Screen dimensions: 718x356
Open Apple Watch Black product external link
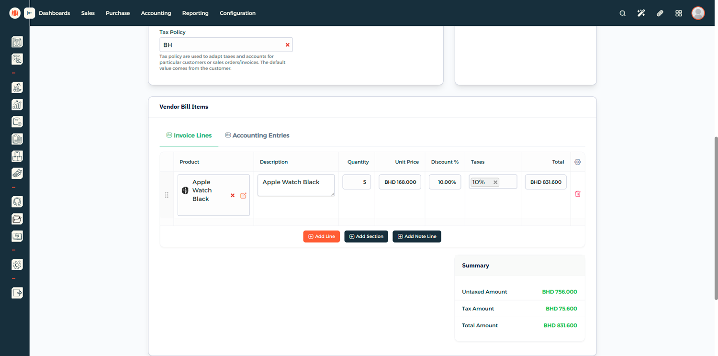click(243, 195)
